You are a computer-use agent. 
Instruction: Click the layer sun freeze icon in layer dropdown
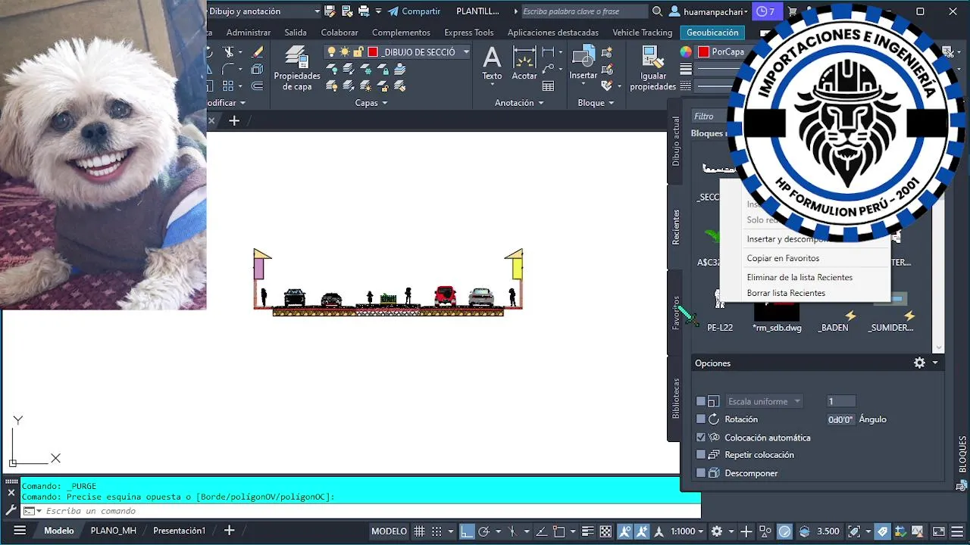345,52
